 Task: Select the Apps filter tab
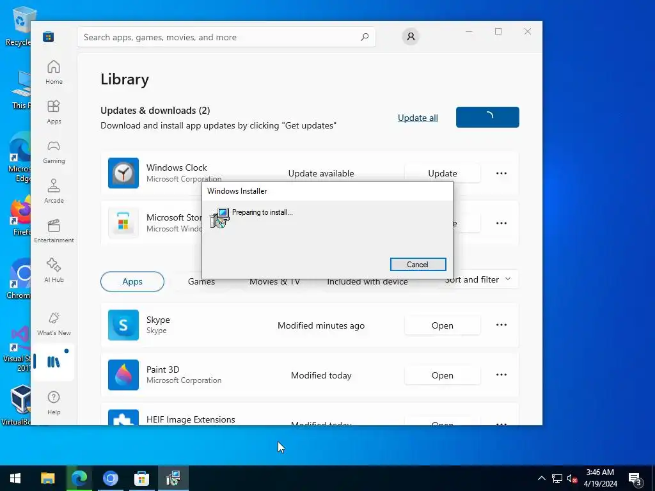point(132,281)
